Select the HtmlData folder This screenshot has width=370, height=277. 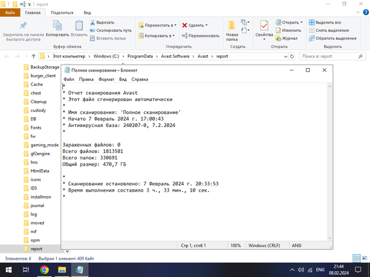pyautogui.click(x=36, y=171)
